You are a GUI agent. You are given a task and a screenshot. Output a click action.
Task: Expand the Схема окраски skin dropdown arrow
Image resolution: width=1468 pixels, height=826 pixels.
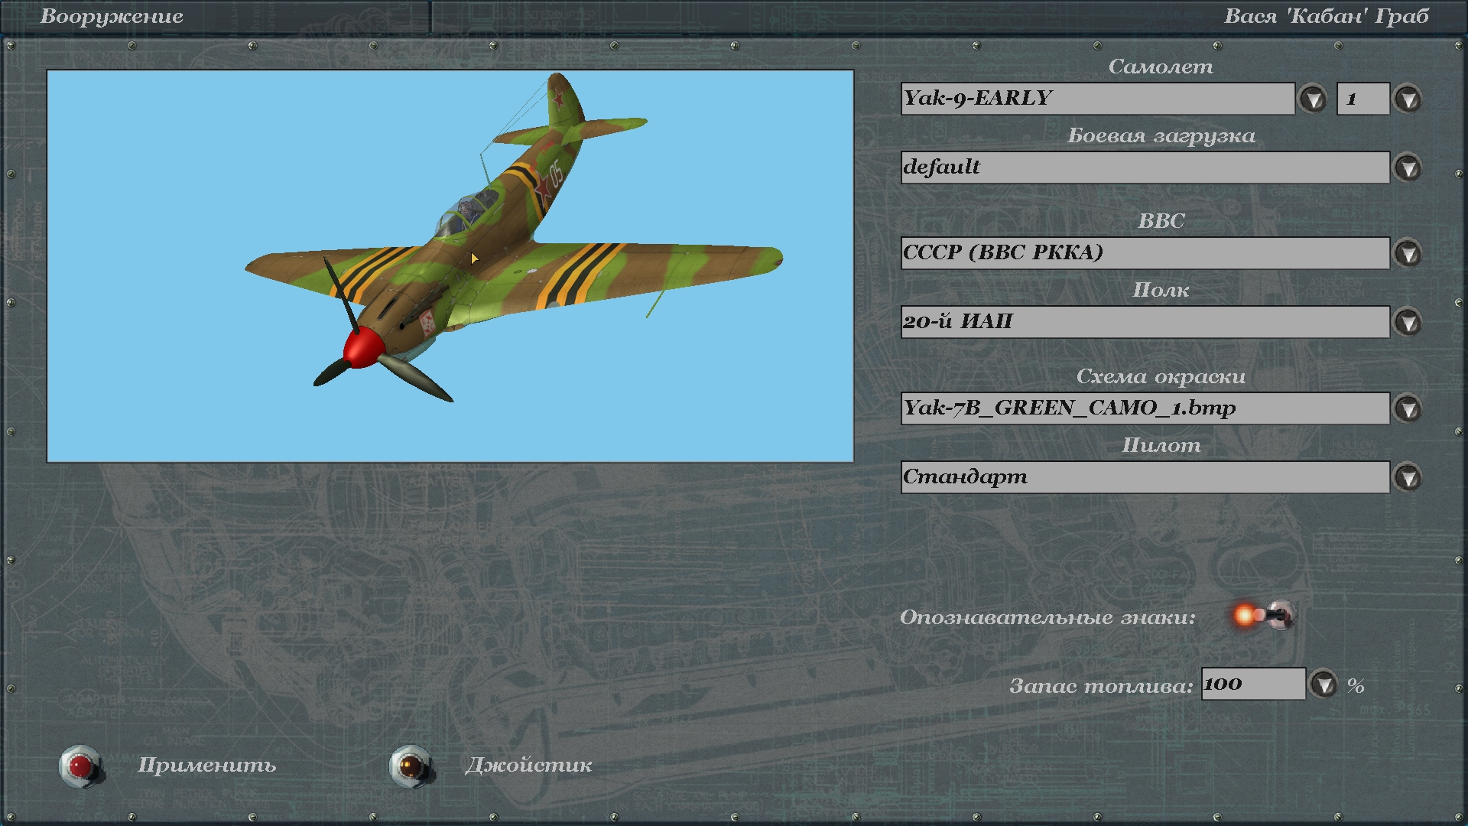pos(1408,408)
